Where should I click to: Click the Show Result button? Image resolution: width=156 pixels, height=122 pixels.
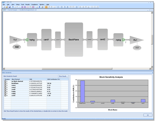click(x=63, y=76)
